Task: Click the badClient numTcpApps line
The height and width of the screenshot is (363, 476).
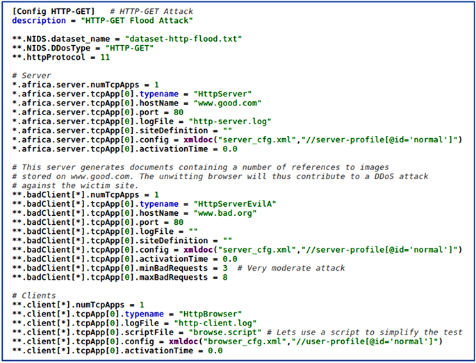Action: [85, 195]
